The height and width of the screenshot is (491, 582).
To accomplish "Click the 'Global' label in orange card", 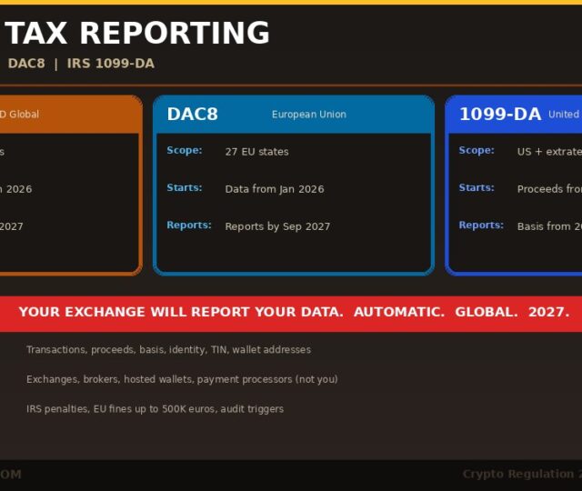I will click(24, 115).
